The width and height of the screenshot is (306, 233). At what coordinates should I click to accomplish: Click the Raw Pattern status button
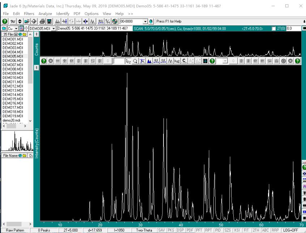(x=15, y=230)
